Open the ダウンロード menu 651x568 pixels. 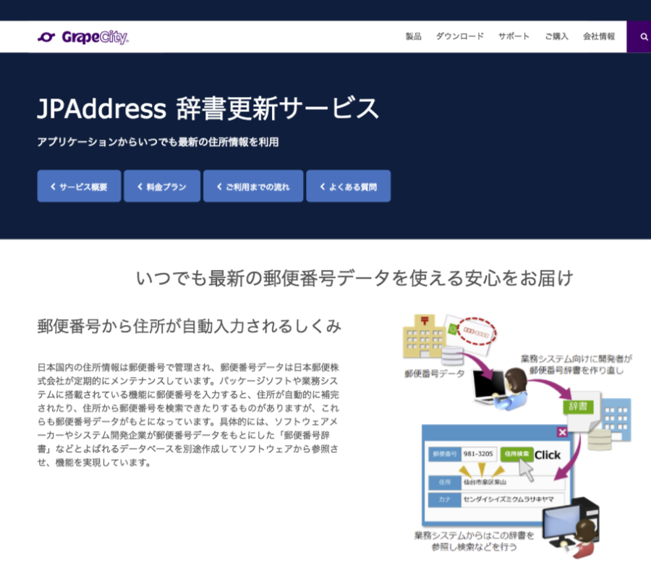[459, 36]
